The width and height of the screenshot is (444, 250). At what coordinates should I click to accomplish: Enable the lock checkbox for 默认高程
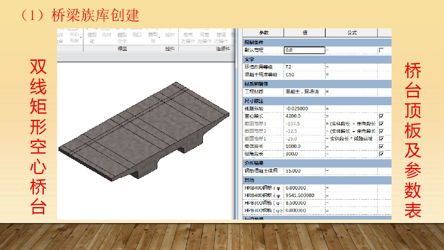click(381, 50)
